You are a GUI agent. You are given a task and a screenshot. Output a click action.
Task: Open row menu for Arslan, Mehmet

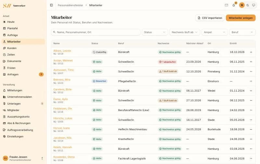(251, 62)
